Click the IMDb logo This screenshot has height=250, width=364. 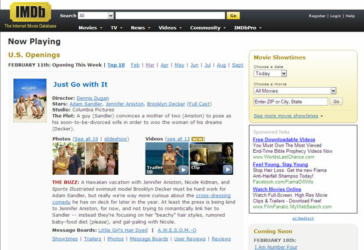30,12
